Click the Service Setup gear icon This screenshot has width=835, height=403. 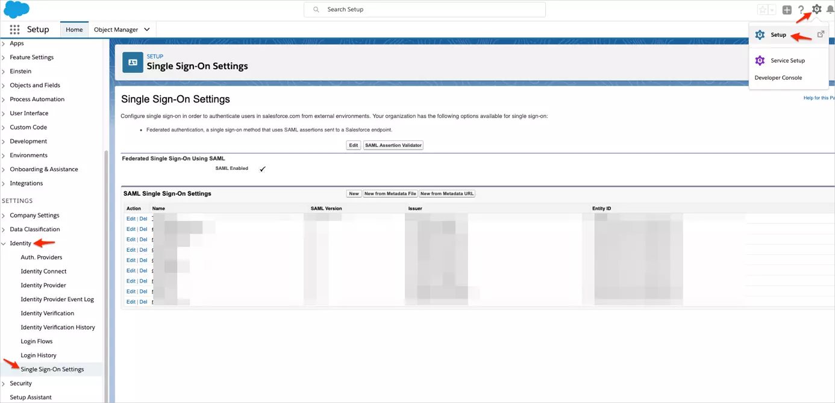coord(760,60)
